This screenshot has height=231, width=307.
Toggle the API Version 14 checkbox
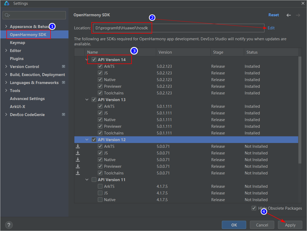[94, 59]
